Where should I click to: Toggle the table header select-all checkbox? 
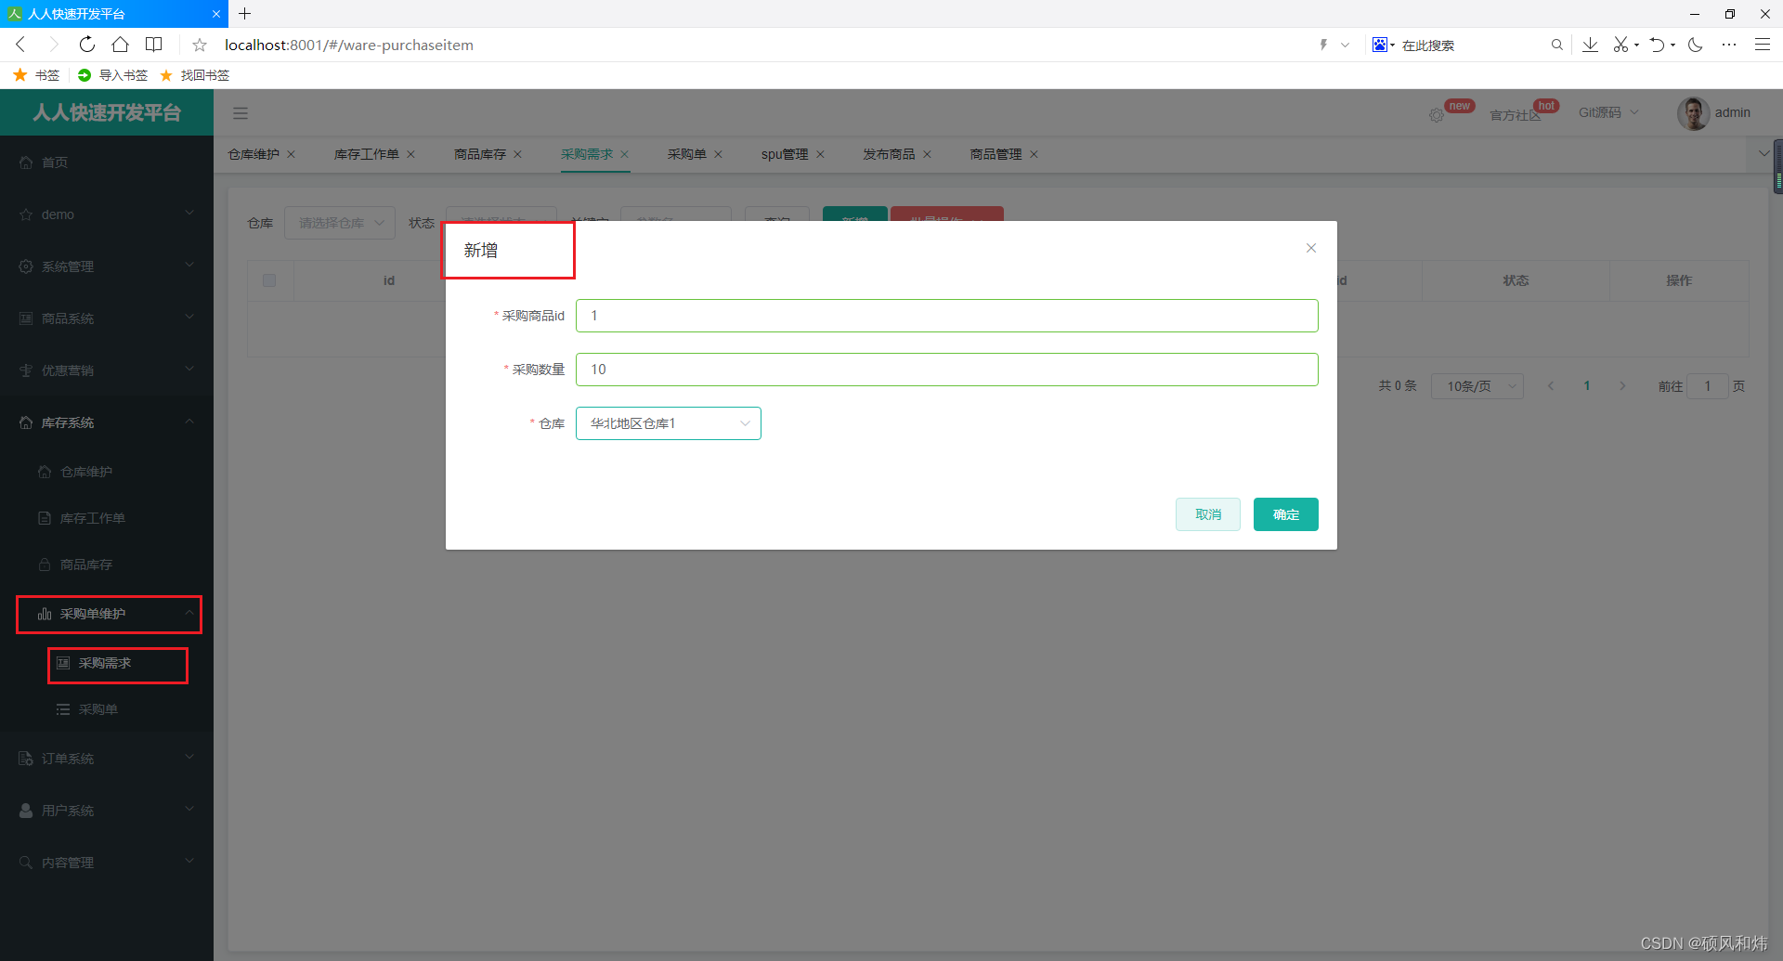269,280
